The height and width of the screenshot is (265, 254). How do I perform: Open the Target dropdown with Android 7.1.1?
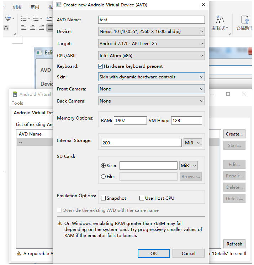tap(151, 44)
